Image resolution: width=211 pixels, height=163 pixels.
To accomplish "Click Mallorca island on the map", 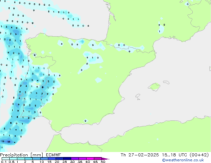I will pyautogui.click(x=154, y=87).
